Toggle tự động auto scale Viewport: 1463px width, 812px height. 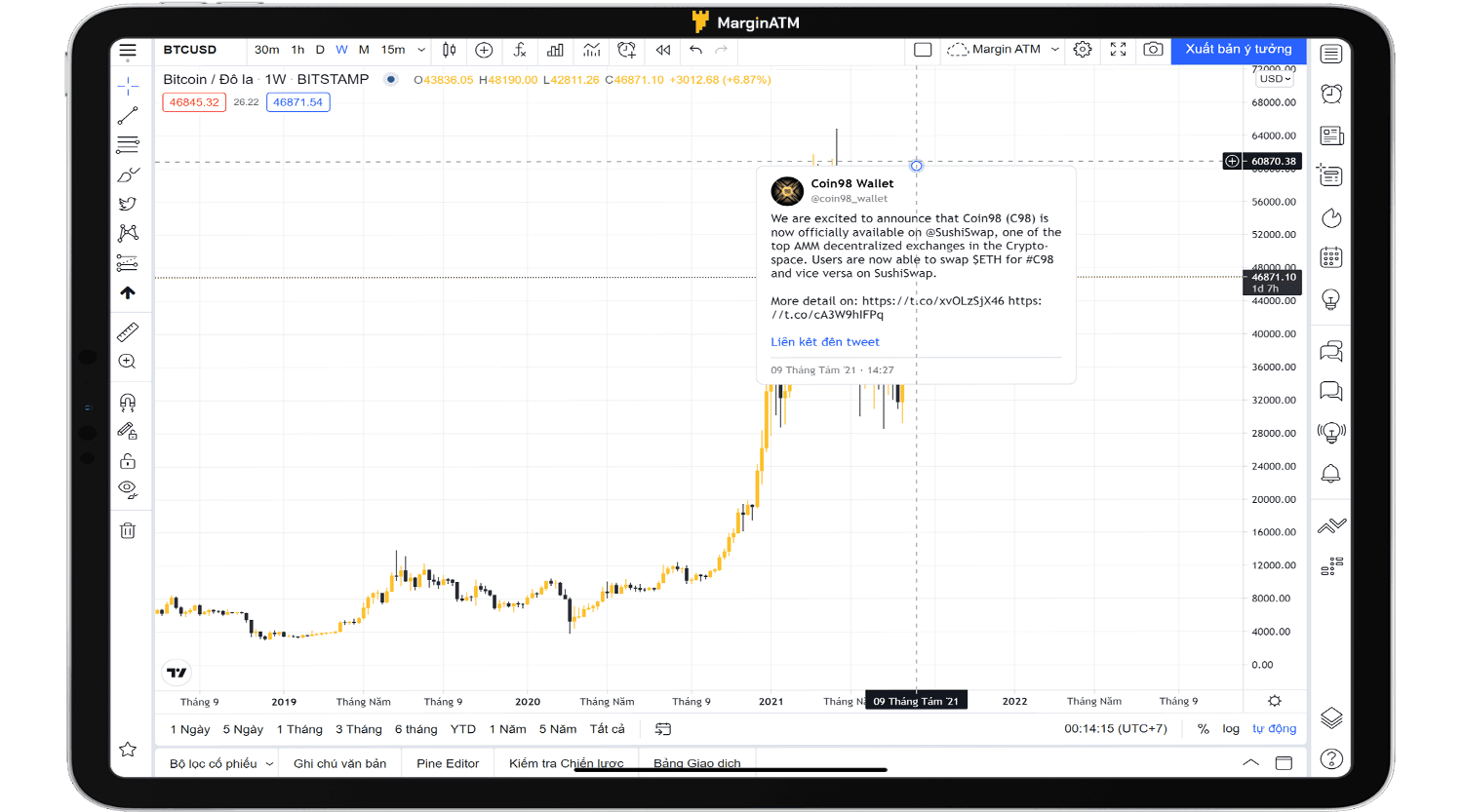click(x=1274, y=729)
